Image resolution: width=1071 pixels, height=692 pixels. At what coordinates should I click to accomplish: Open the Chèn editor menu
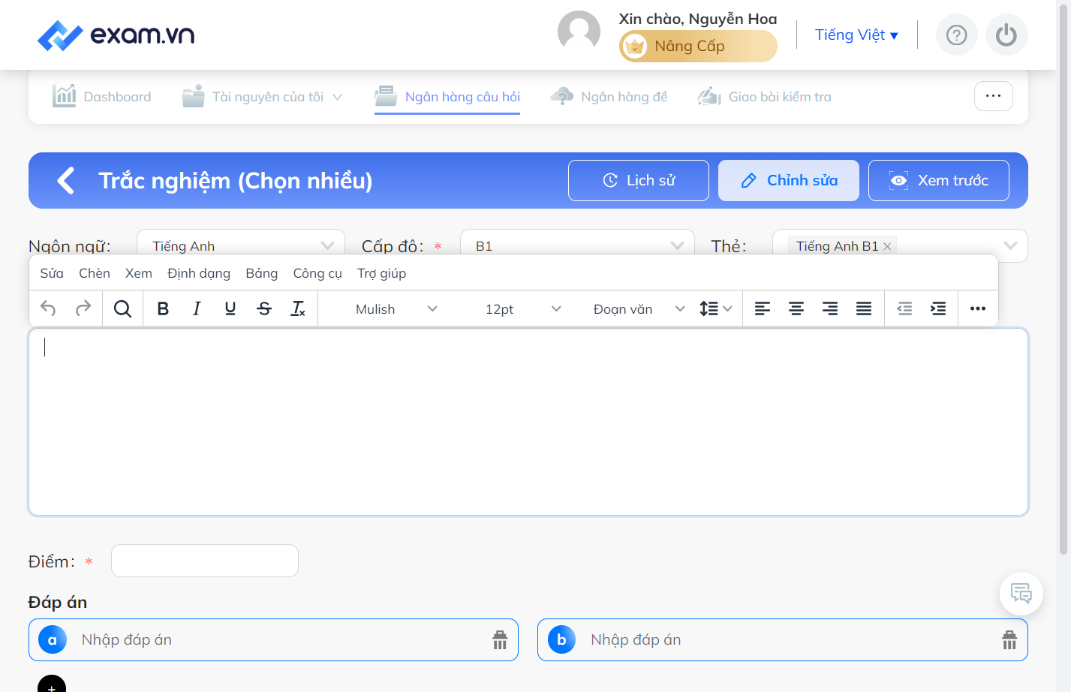coord(95,273)
